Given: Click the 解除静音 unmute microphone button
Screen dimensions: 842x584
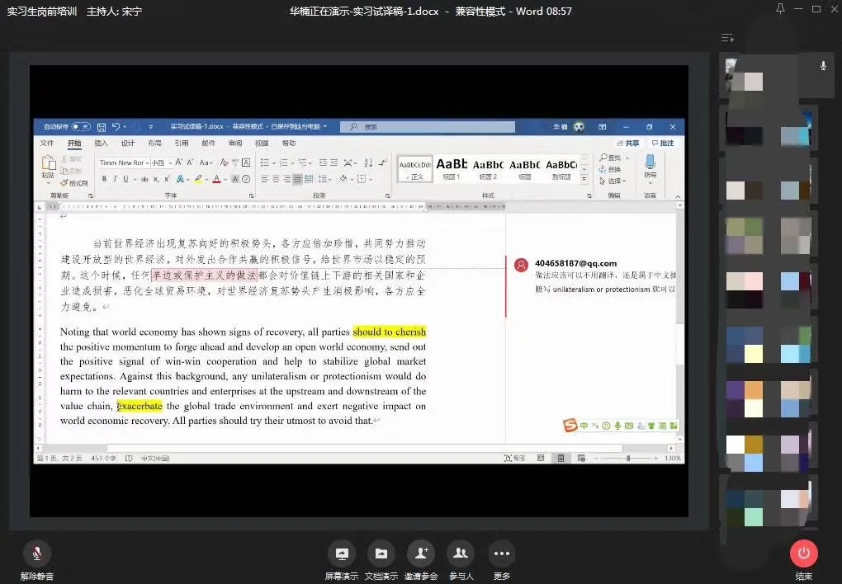Looking at the screenshot, I should [36, 553].
